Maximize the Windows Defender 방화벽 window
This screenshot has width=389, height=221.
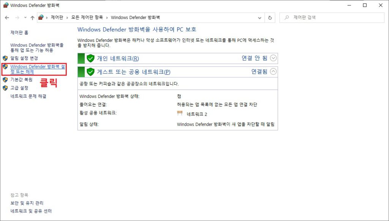[x=365, y=5]
